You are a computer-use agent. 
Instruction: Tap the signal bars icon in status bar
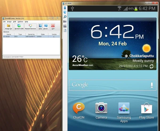(x=126, y=9)
